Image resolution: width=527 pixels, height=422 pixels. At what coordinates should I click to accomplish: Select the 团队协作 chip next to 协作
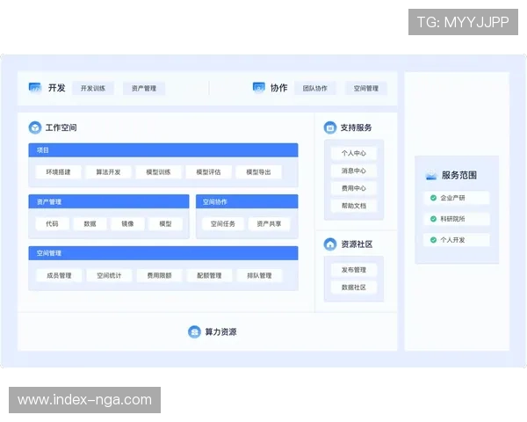coord(315,88)
